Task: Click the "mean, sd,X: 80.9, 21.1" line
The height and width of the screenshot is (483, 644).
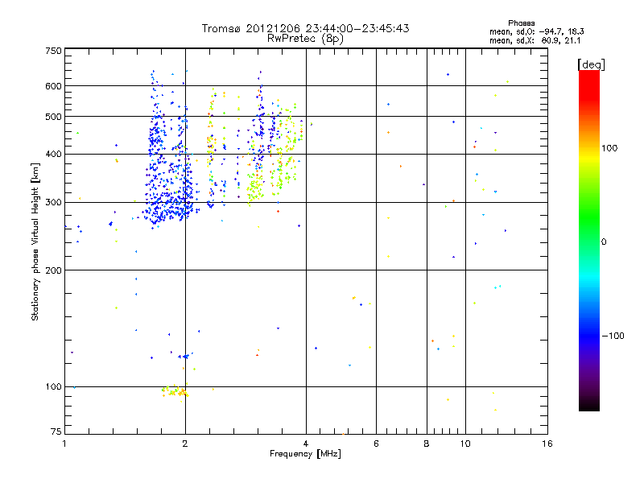Action: click(x=535, y=40)
